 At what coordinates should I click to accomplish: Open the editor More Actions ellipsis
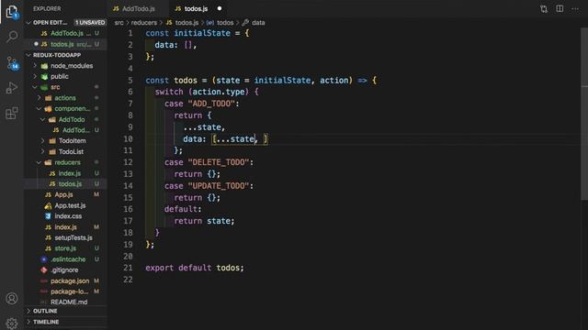click(x=575, y=8)
